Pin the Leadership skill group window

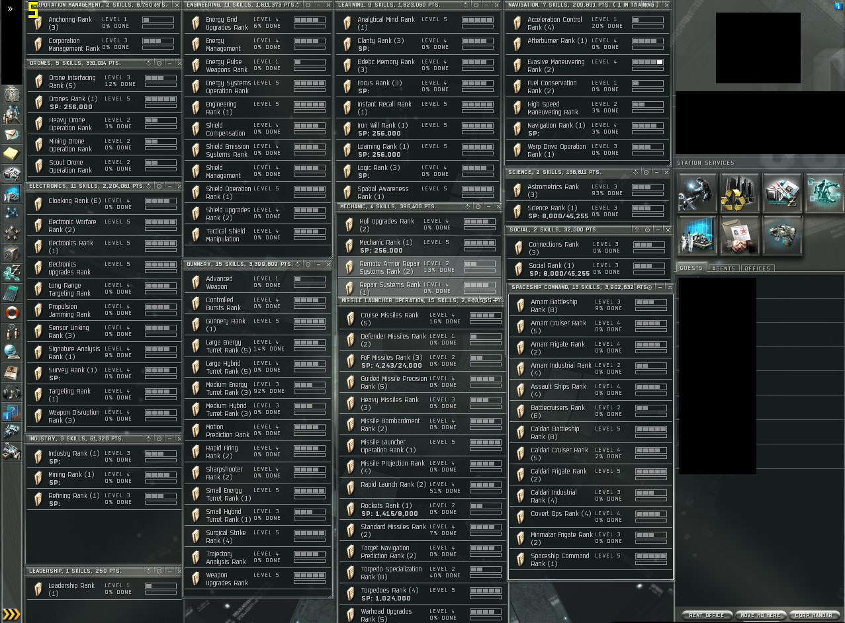pyautogui.click(x=159, y=571)
